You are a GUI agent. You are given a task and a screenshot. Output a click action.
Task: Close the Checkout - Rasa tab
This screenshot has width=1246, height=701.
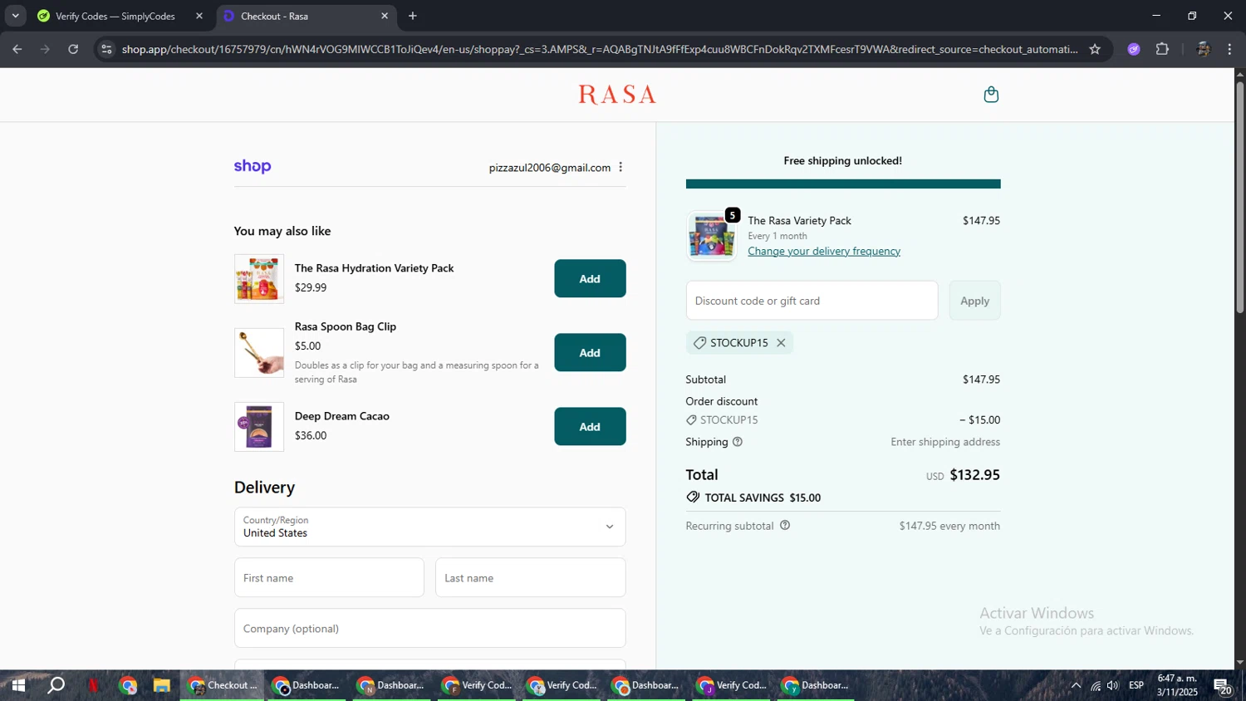(x=385, y=16)
